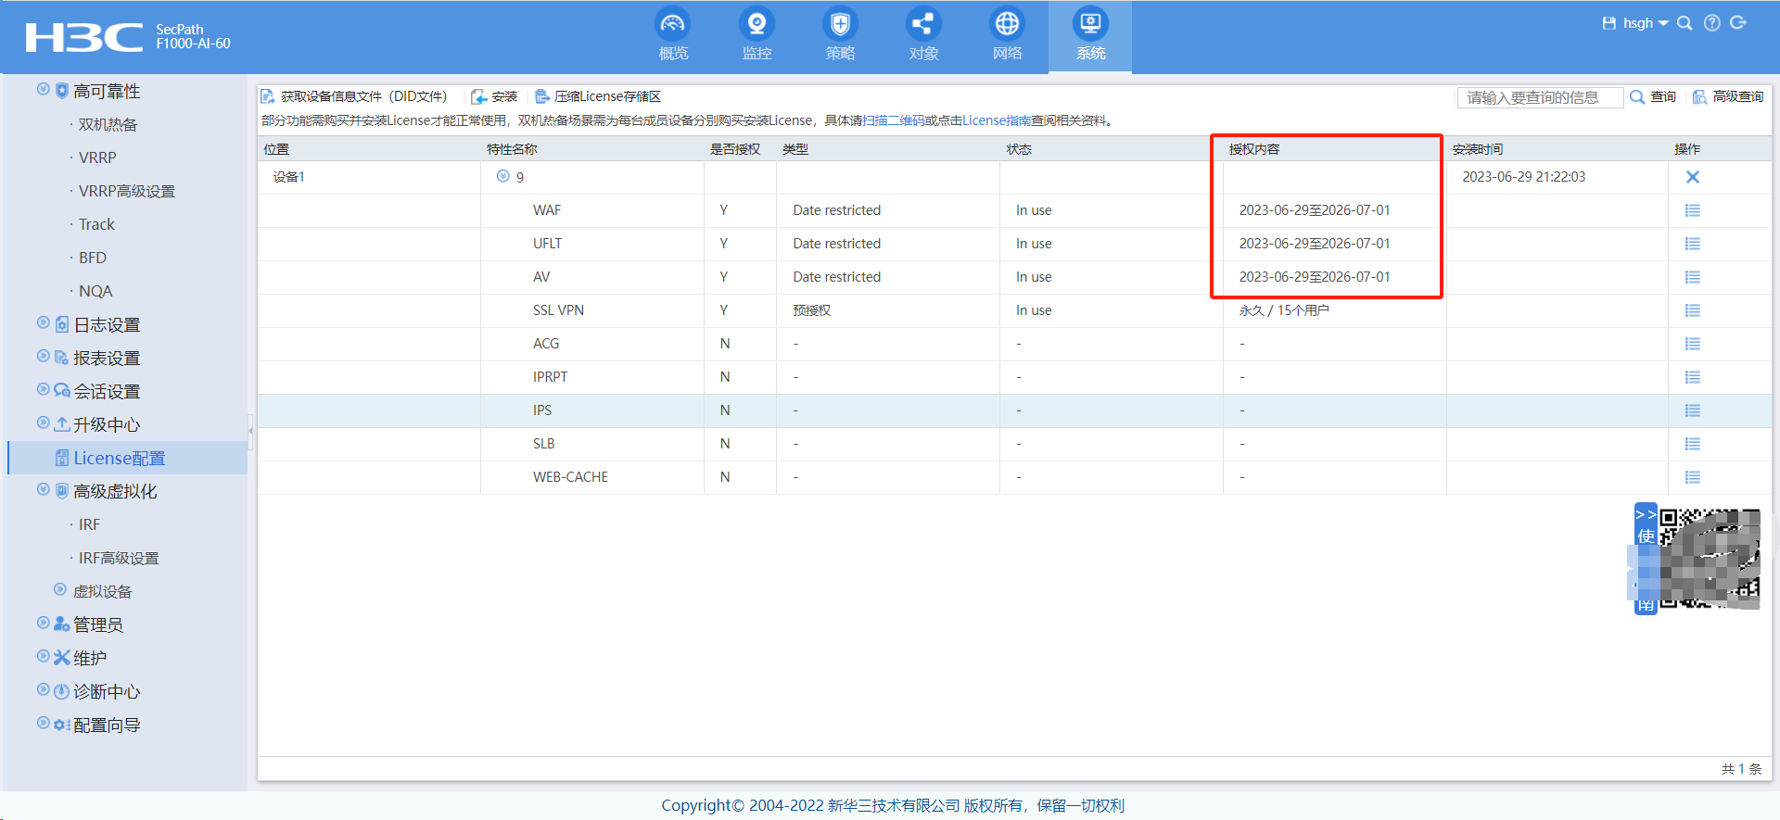Click the search query input field
Screen dimensions: 1780x820
[1539, 97]
